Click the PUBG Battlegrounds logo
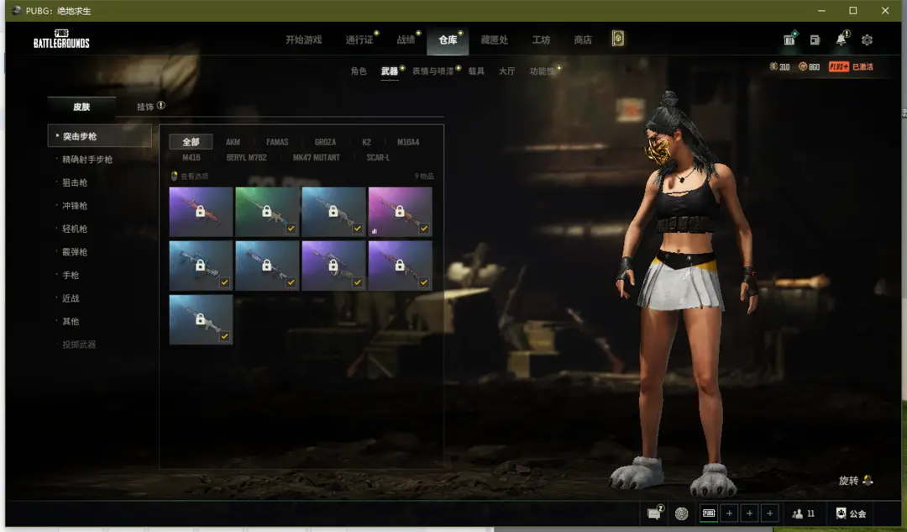The width and height of the screenshot is (907, 532). pos(61,39)
